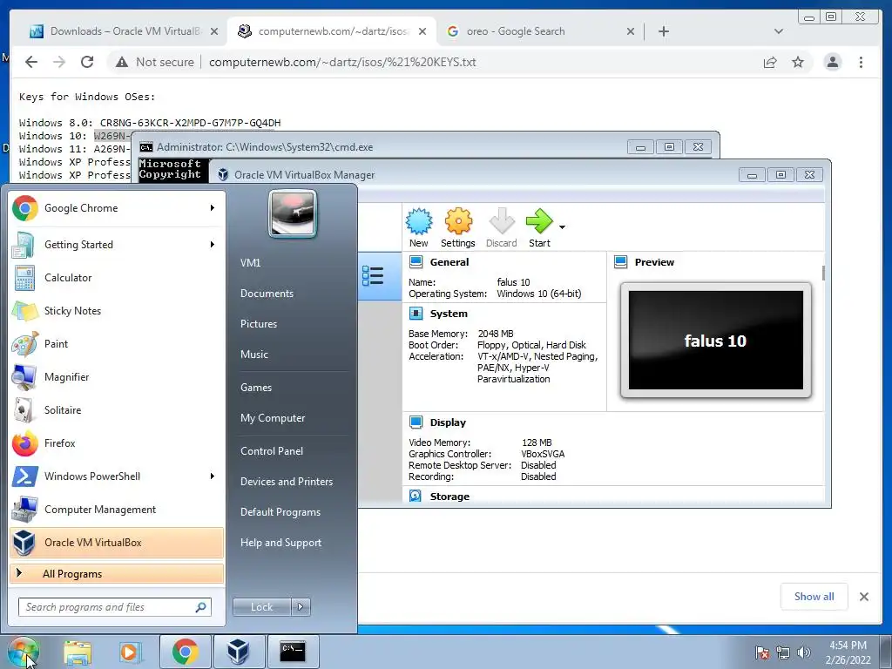Open the shutdown options arrow beside Lock
892x669 pixels.
[x=301, y=607]
